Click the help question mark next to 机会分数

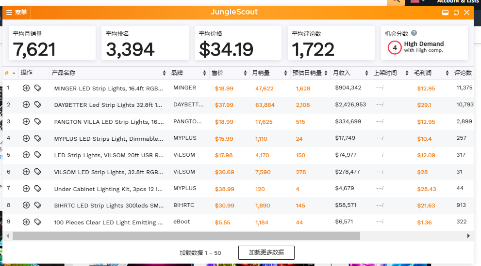pos(414,33)
